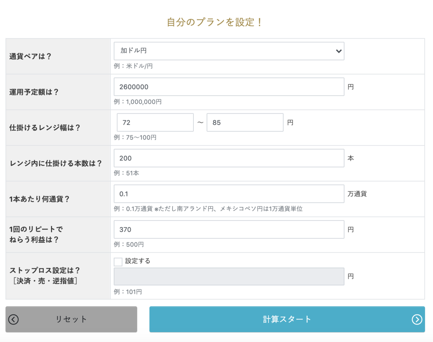Click the hint text 例：500円

(129, 245)
